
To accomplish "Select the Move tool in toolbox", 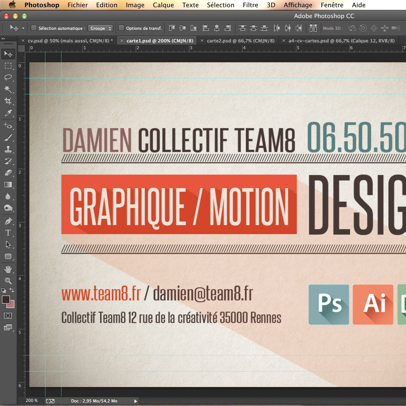I will click(x=8, y=54).
